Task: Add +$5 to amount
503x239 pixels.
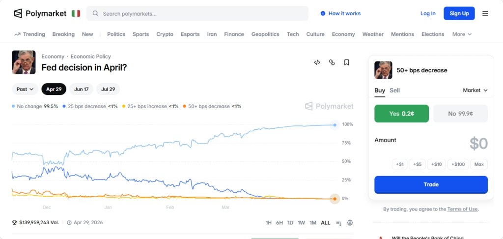Action: coord(417,164)
